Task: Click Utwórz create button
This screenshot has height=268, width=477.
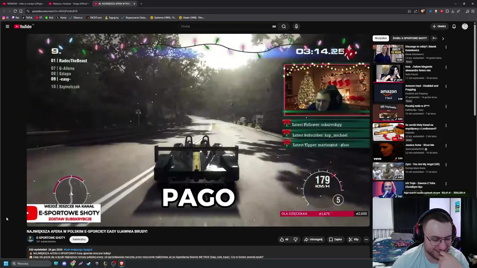Action: click(x=439, y=26)
